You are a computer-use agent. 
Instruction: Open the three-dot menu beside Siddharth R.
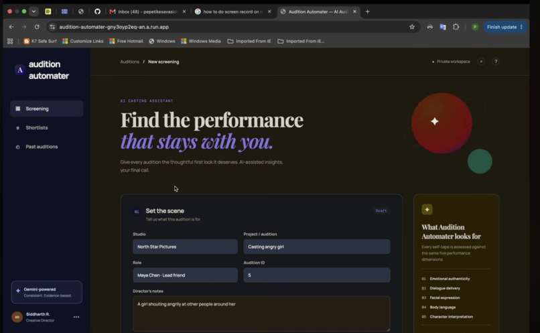(76, 317)
